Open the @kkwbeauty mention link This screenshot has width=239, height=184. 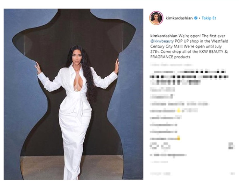point(162,41)
